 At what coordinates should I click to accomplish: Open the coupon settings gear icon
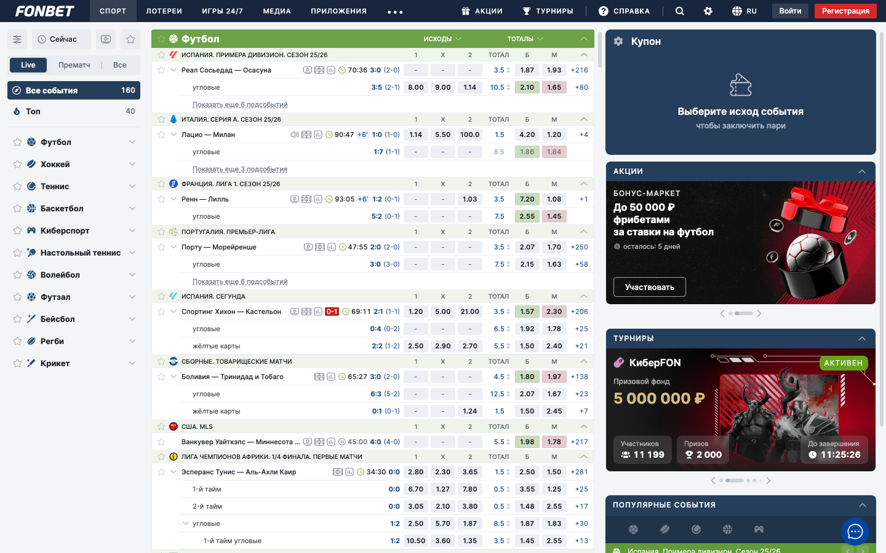click(618, 41)
